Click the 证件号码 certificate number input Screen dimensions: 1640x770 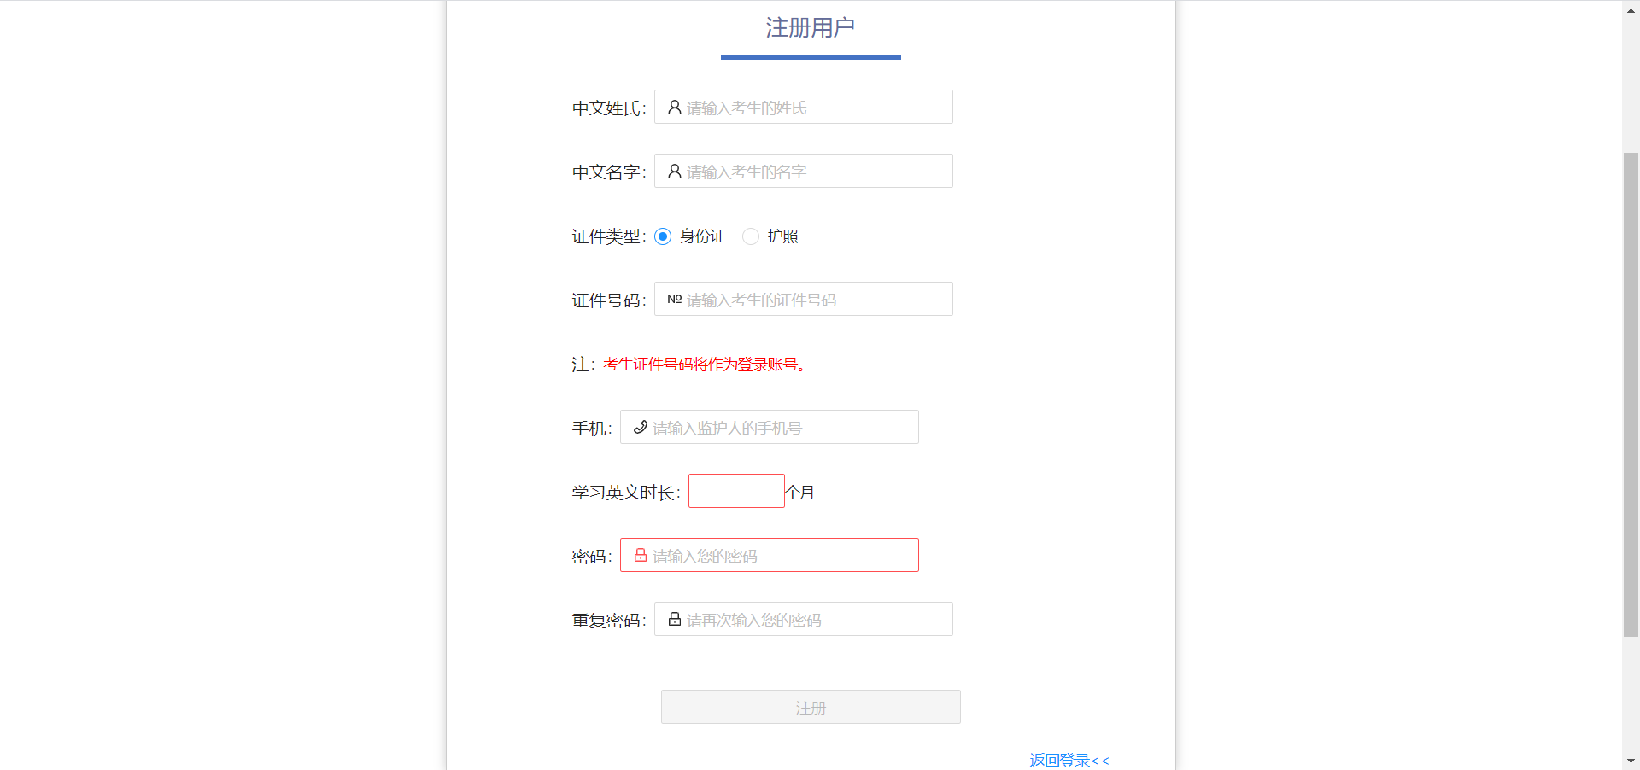tap(811, 299)
